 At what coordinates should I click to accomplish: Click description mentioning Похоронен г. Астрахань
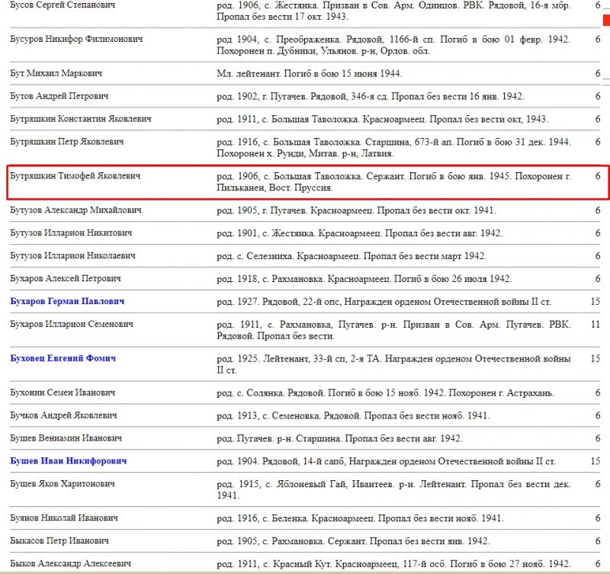tap(386, 393)
